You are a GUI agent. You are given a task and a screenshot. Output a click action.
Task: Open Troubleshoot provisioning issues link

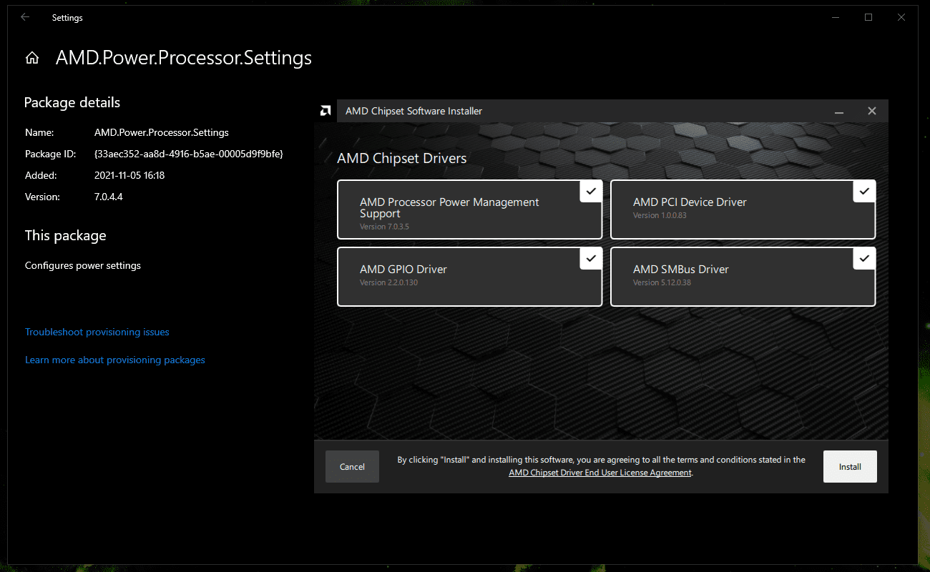pyautogui.click(x=97, y=332)
